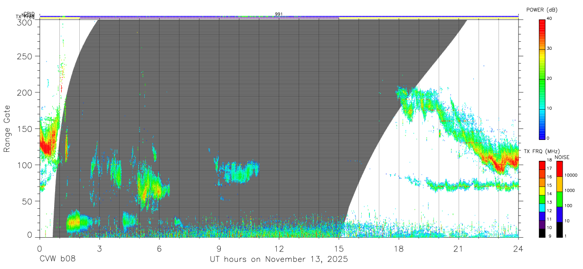Click the 991 CPID value at top

tap(279, 14)
